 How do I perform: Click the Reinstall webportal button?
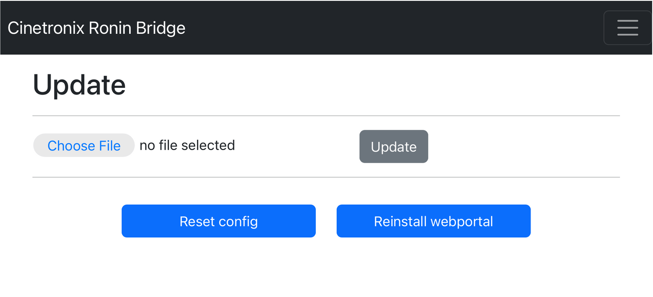pyautogui.click(x=433, y=221)
